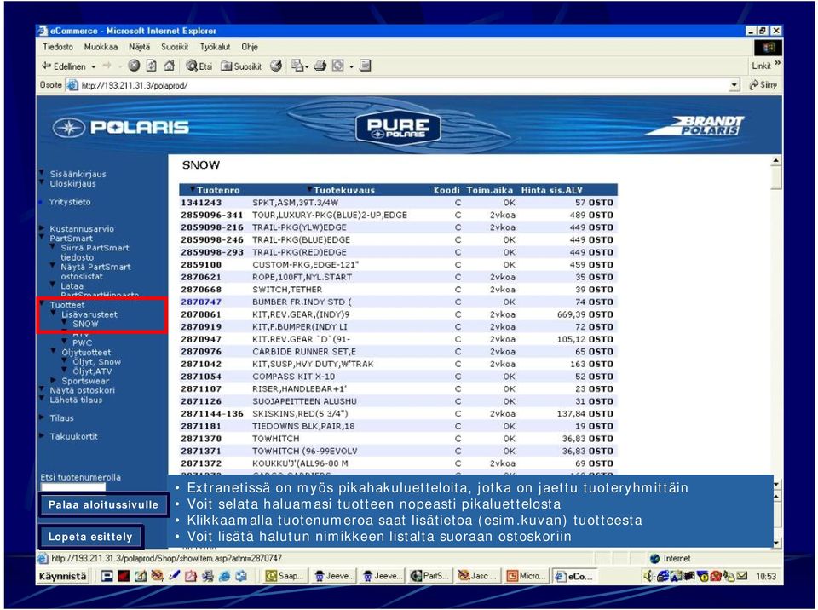The image size is (818, 610).
Task: Go to the Home page icon
Action: click(x=169, y=66)
